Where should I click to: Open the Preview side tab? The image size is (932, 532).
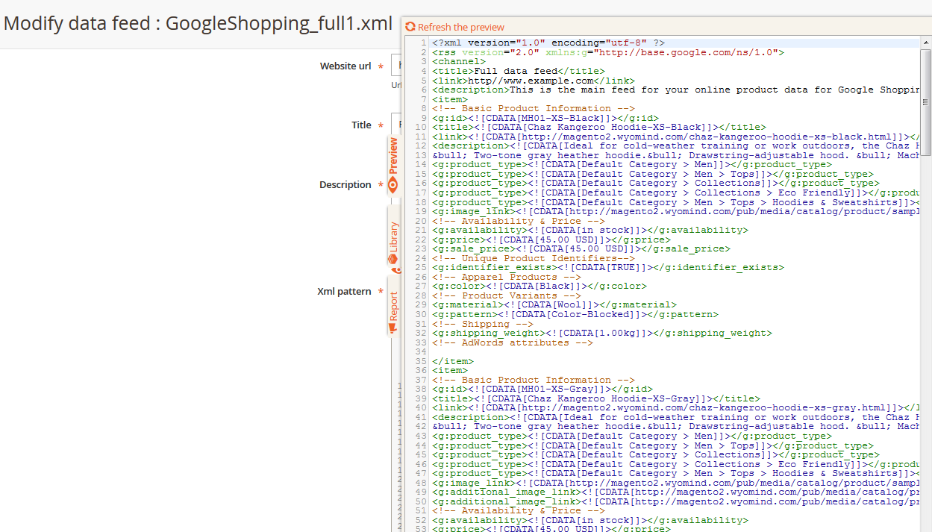pyautogui.click(x=393, y=165)
